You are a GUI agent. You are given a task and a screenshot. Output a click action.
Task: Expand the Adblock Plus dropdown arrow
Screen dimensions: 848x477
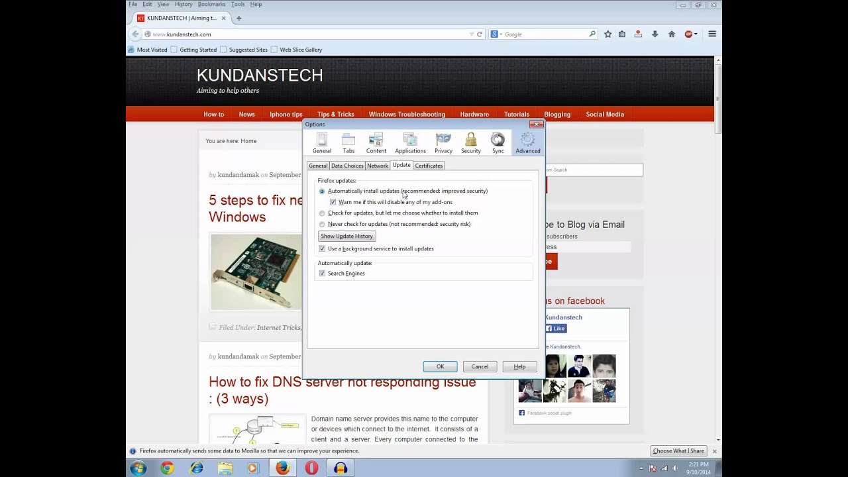pyautogui.click(x=696, y=34)
